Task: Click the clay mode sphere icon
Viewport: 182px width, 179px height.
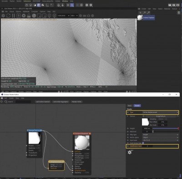Action: point(34,16)
